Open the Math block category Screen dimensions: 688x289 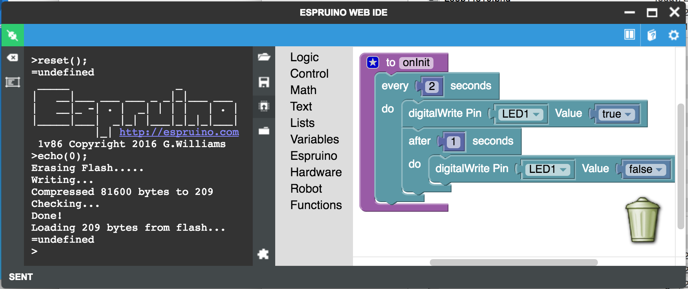[303, 90]
